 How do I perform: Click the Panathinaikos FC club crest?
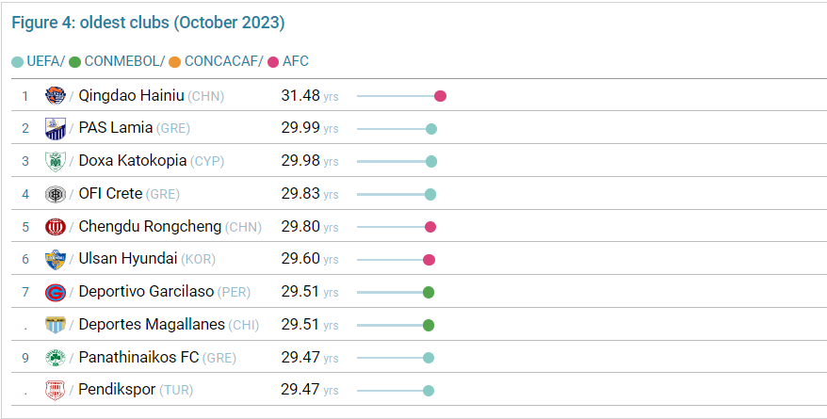click(x=55, y=358)
